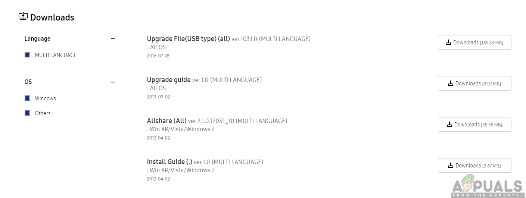
Task: Click the Downloads section heading
Action: (52, 18)
